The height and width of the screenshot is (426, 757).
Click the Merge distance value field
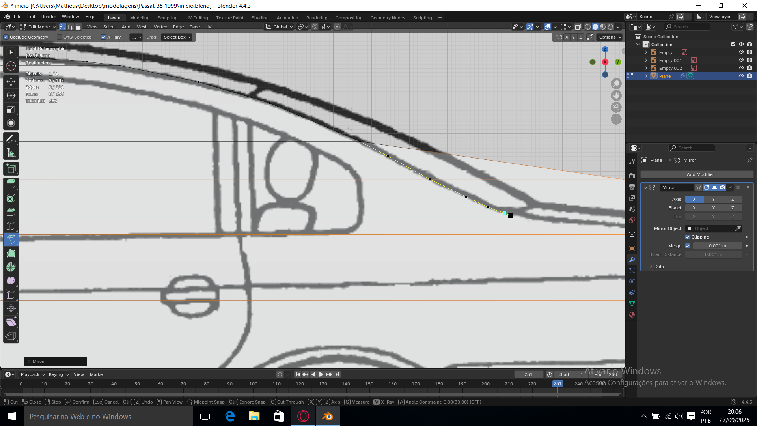[x=717, y=246]
